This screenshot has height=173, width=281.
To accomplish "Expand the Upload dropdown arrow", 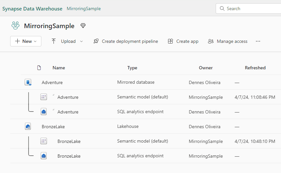I will [x=81, y=42].
